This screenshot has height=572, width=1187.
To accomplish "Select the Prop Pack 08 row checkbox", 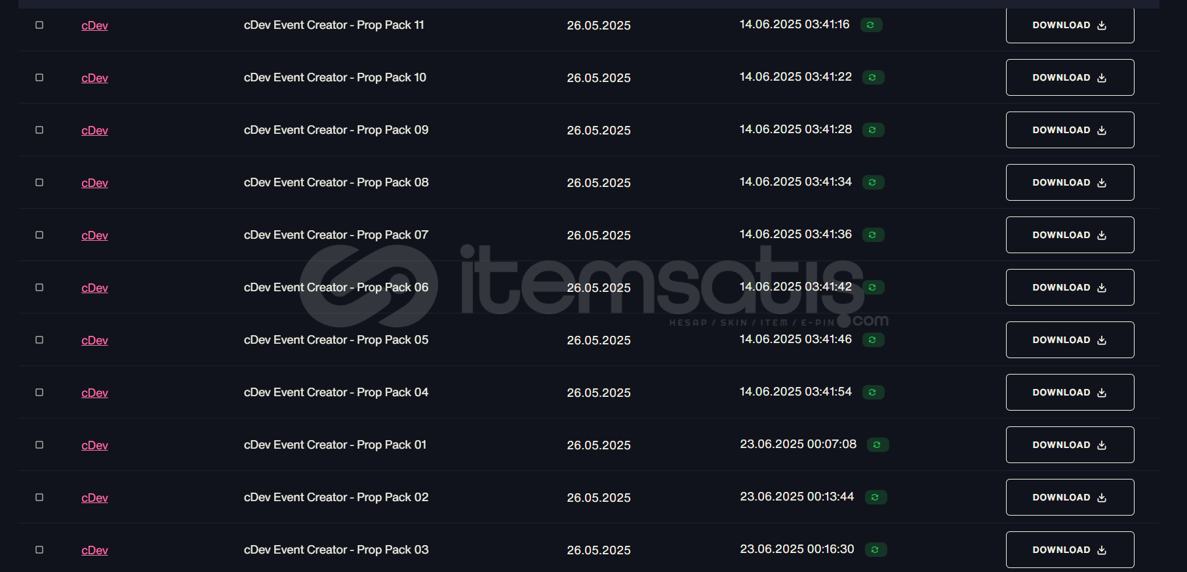I will (39, 182).
